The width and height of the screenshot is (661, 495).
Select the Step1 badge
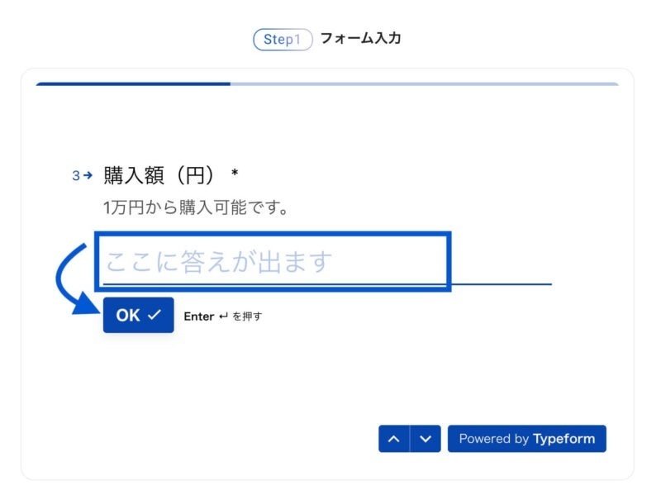[x=283, y=40]
